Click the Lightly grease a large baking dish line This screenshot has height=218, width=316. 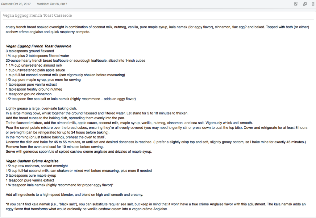41,109
